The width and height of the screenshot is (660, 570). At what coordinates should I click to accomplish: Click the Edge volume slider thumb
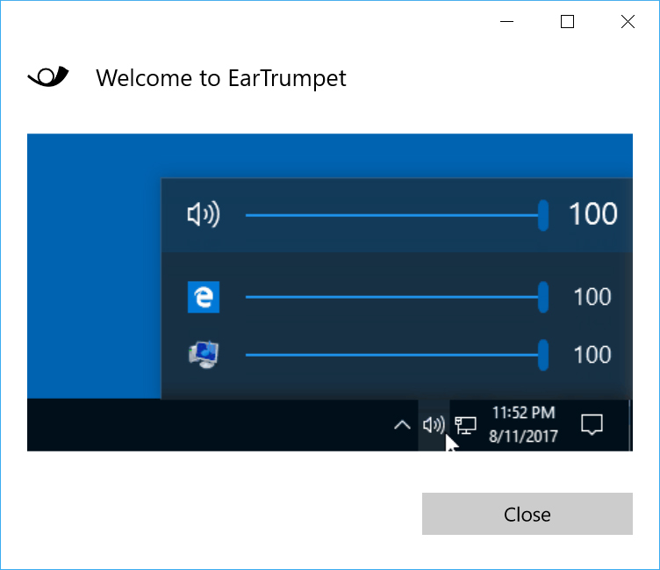(543, 297)
